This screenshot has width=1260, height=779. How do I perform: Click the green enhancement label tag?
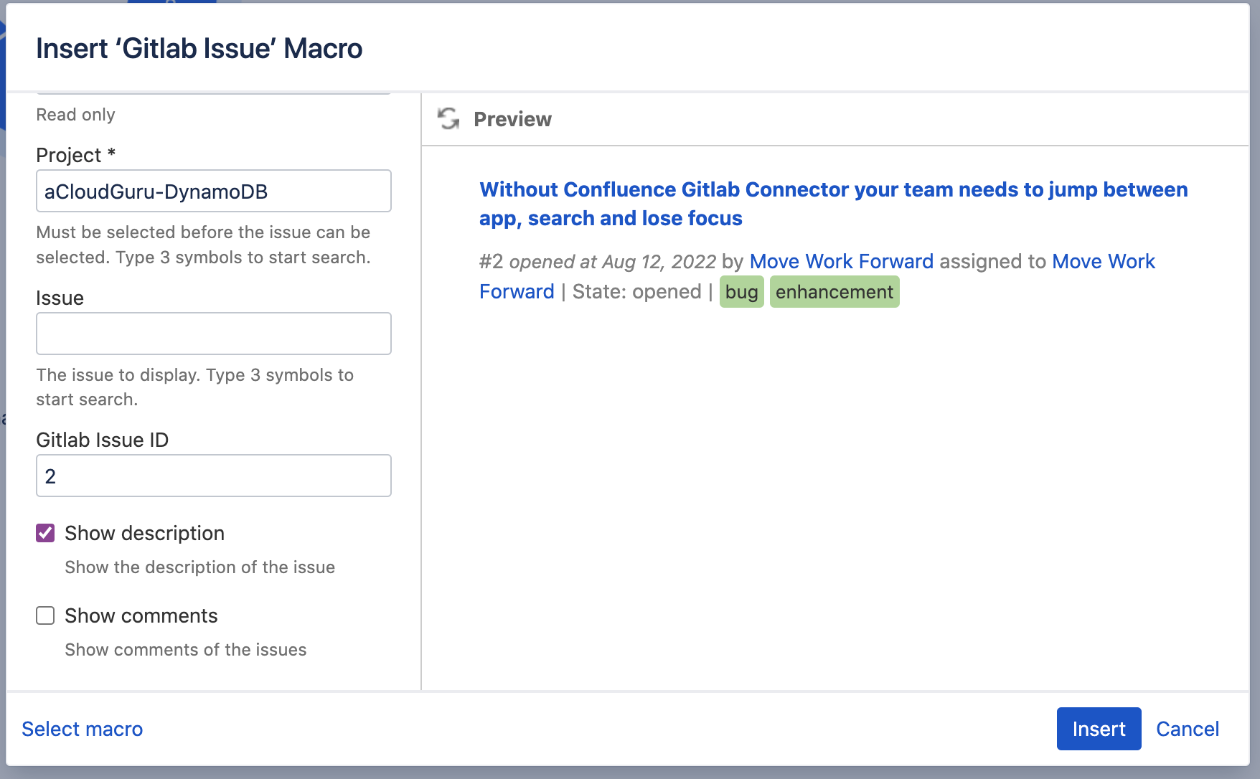[x=834, y=291]
